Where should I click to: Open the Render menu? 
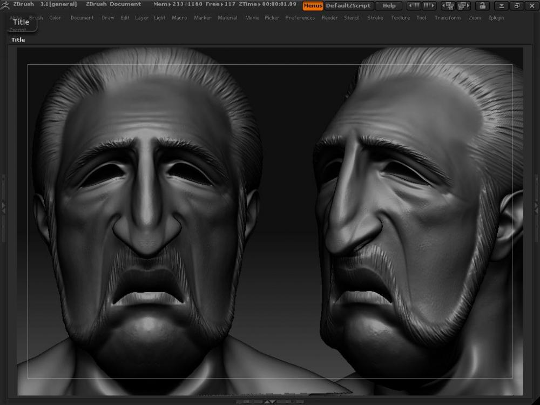[329, 18]
